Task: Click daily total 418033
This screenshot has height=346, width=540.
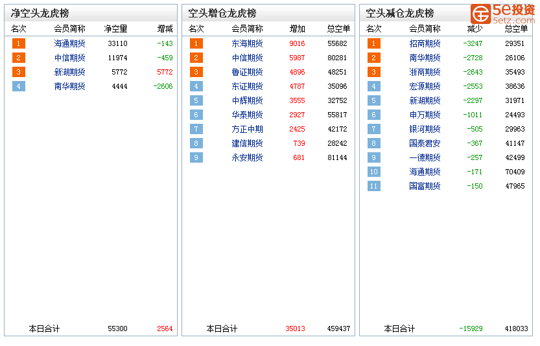Action: pos(516,329)
